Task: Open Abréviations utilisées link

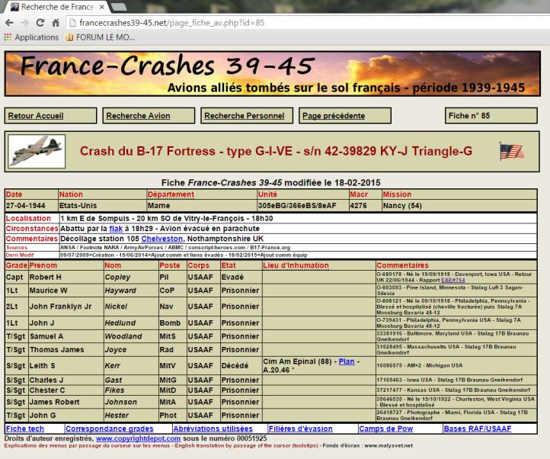Action: click(213, 429)
